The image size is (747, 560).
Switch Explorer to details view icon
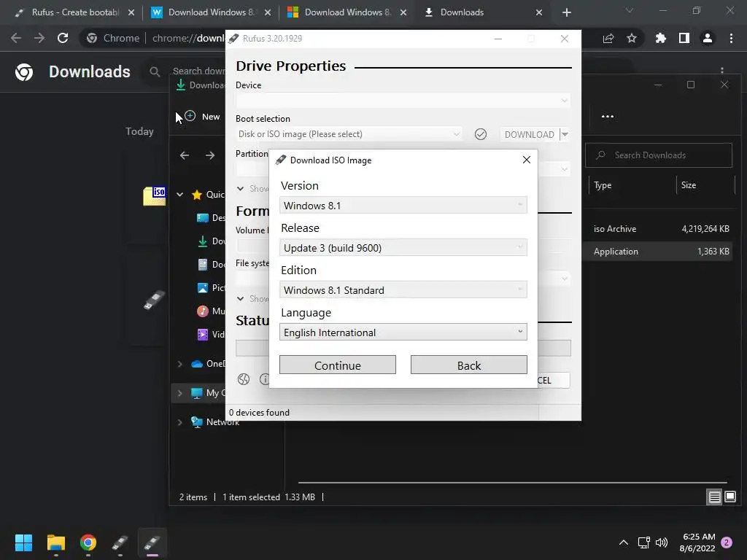[715, 497]
